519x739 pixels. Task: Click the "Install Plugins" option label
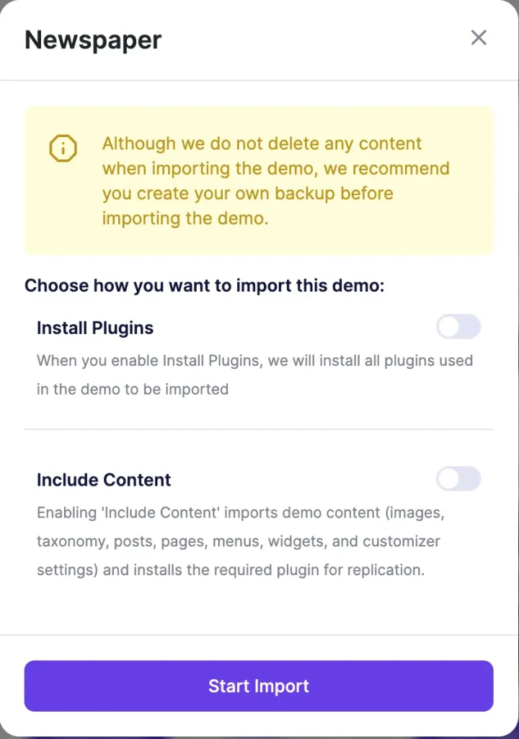coord(95,328)
